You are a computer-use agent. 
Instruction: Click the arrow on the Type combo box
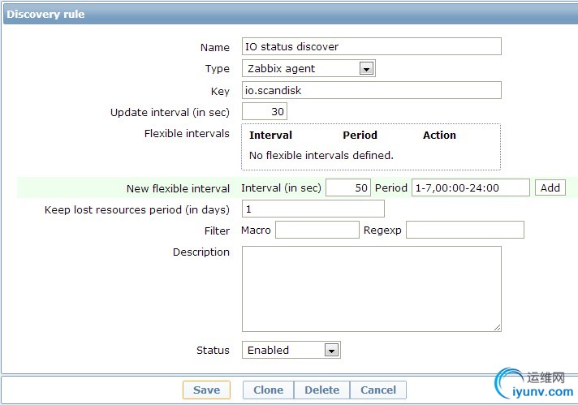366,69
